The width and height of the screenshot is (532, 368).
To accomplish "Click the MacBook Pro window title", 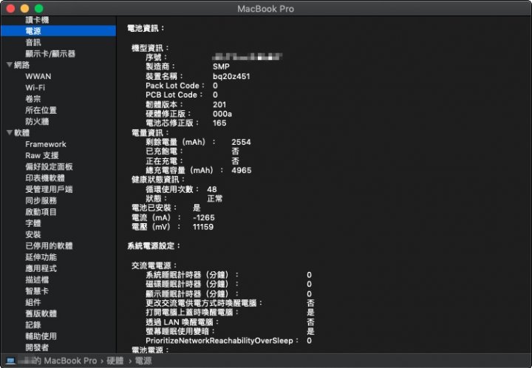I will [x=266, y=9].
